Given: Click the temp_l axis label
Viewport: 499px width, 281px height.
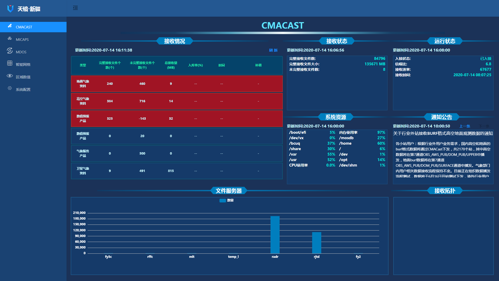Looking at the screenshot, I should click(233, 257).
